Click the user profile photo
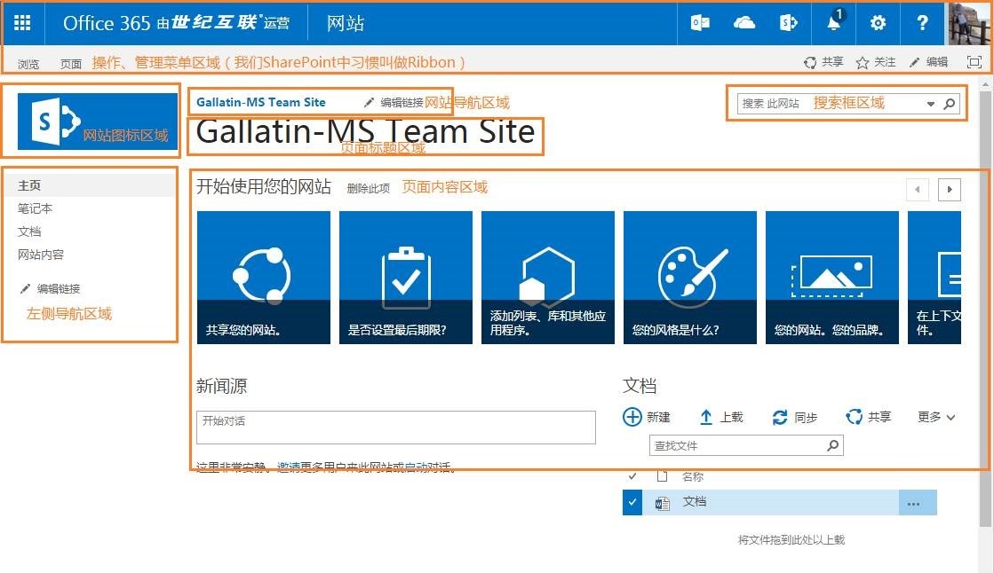Screen dimensions: 994x573 (968, 24)
